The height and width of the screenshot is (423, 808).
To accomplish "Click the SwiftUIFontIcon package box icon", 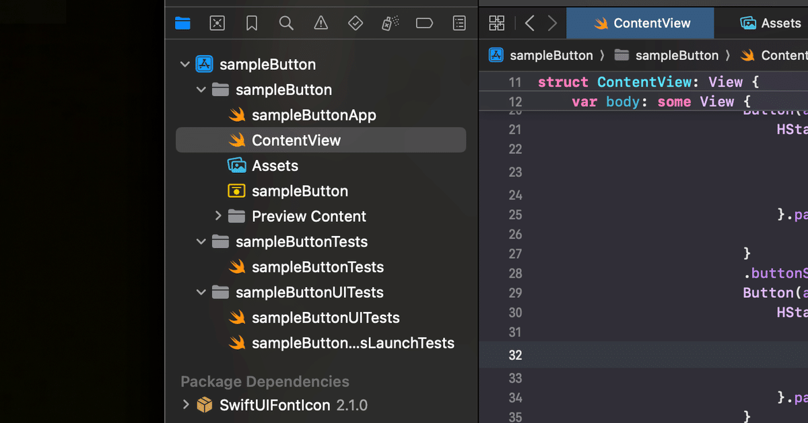I will pyautogui.click(x=204, y=405).
